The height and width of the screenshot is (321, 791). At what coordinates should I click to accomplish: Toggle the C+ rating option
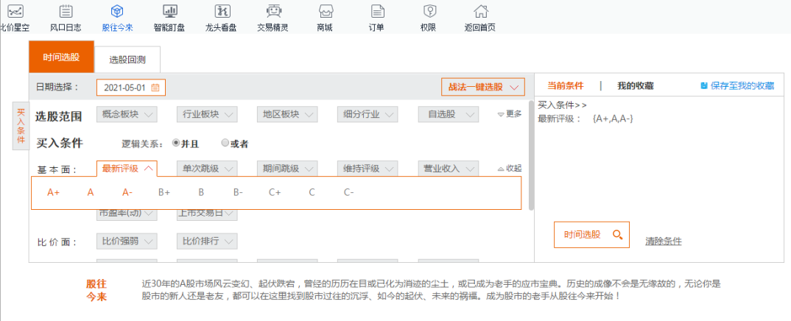275,192
